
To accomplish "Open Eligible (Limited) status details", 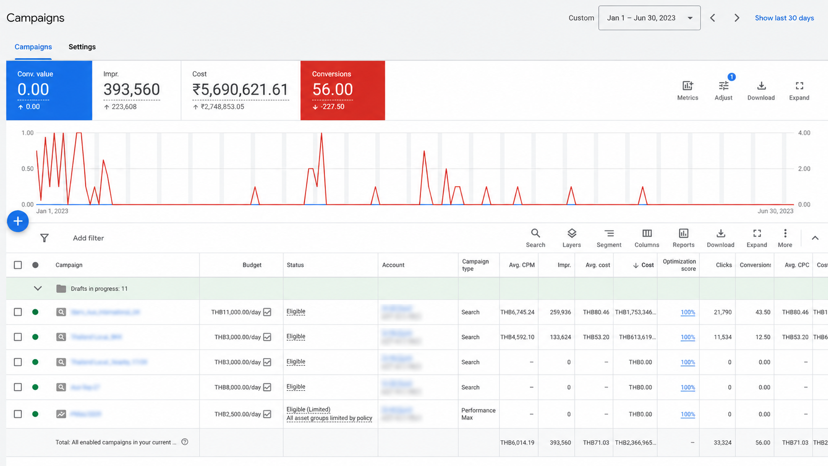I will click(308, 410).
